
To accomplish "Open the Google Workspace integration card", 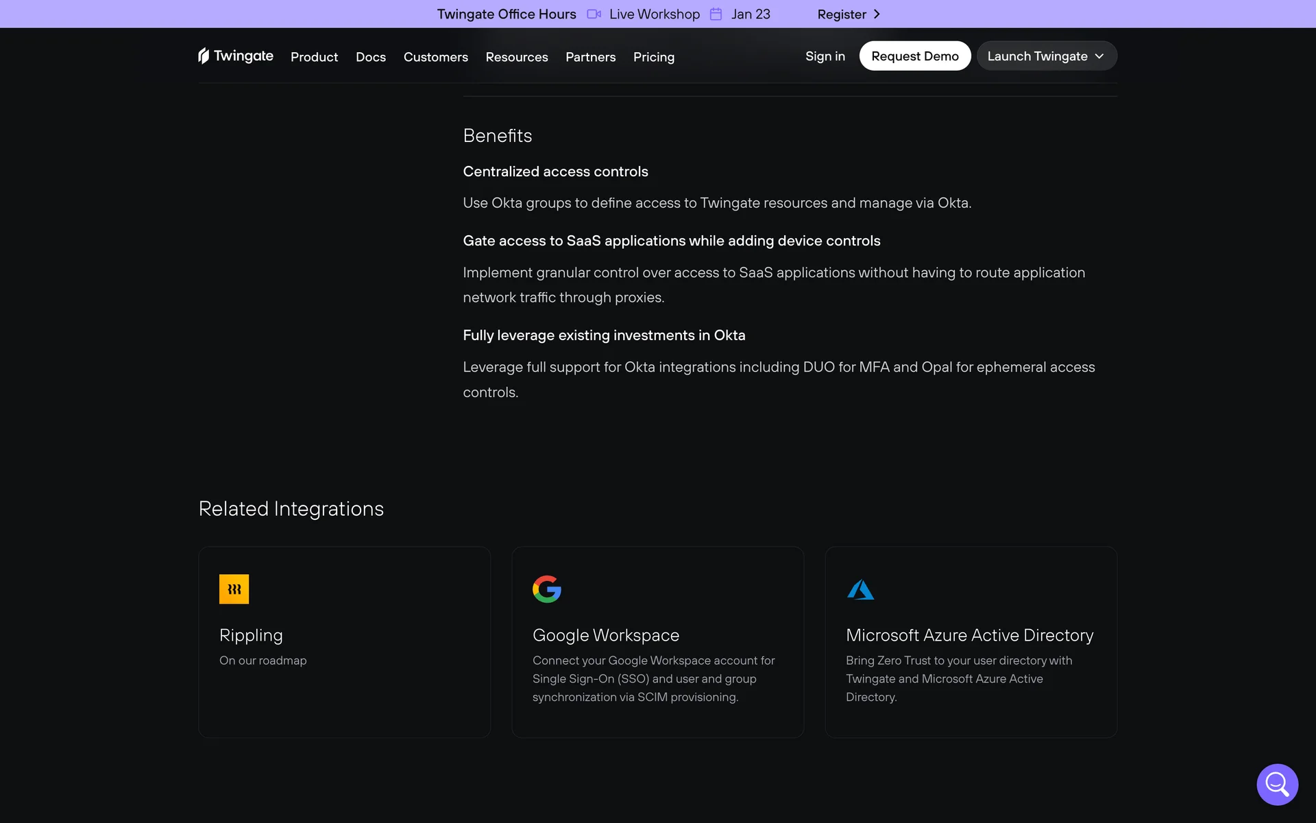I will [x=657, y=642].
